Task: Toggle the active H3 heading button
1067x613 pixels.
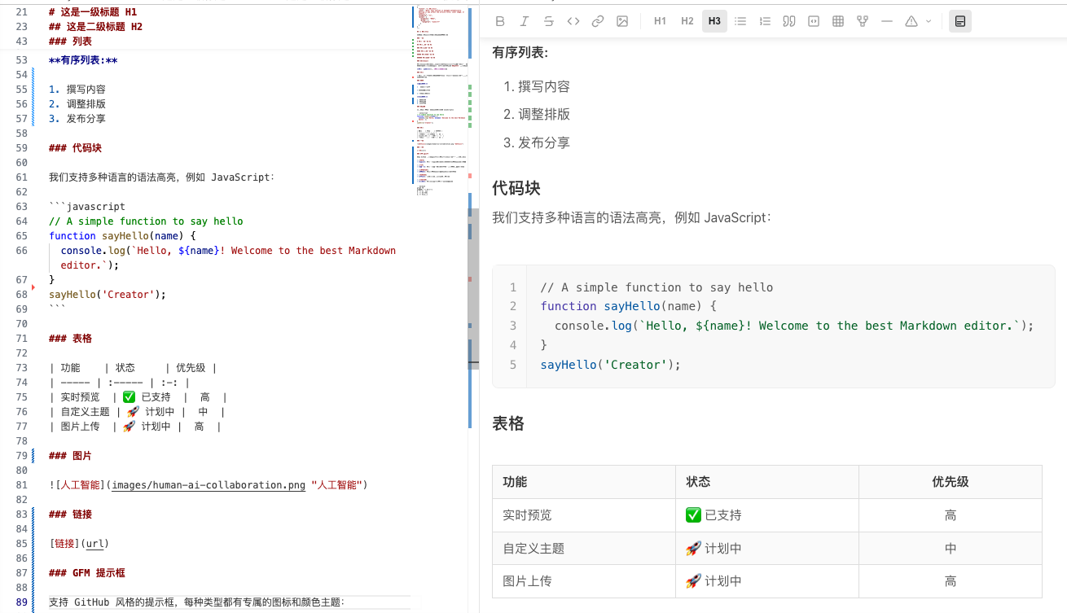Action: 714,21
